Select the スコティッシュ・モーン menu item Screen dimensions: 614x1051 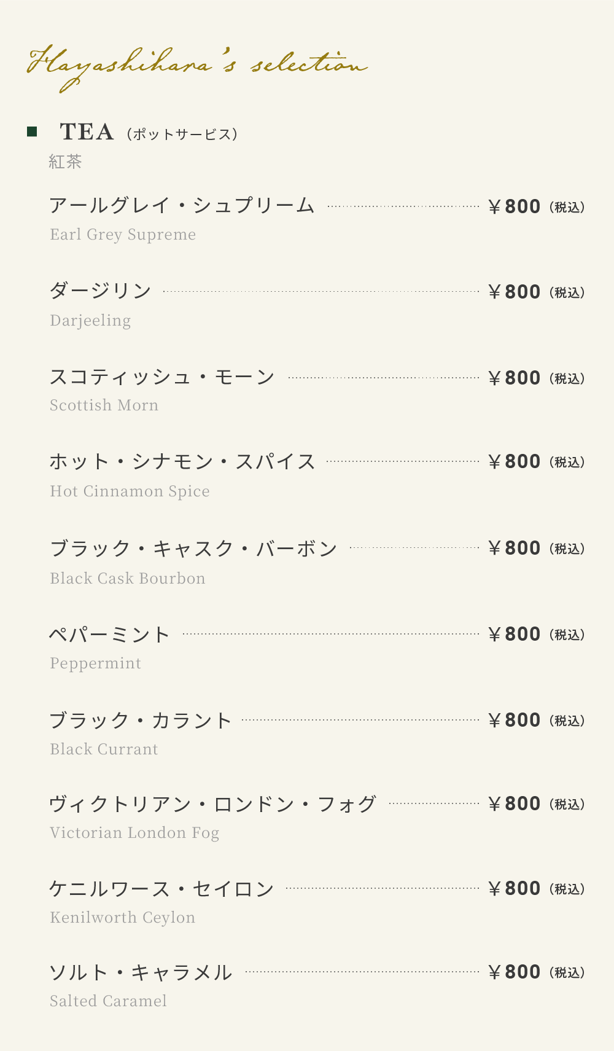[162, 377]
